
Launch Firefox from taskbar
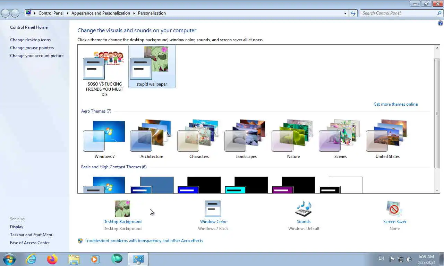tap(52, 259)
